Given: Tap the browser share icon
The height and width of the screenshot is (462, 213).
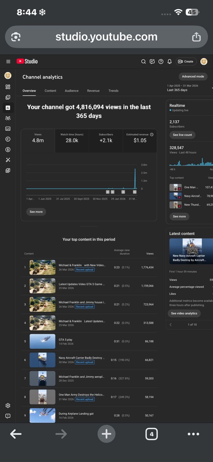Looking at the screenshot, I should click(x=196, y=37).
